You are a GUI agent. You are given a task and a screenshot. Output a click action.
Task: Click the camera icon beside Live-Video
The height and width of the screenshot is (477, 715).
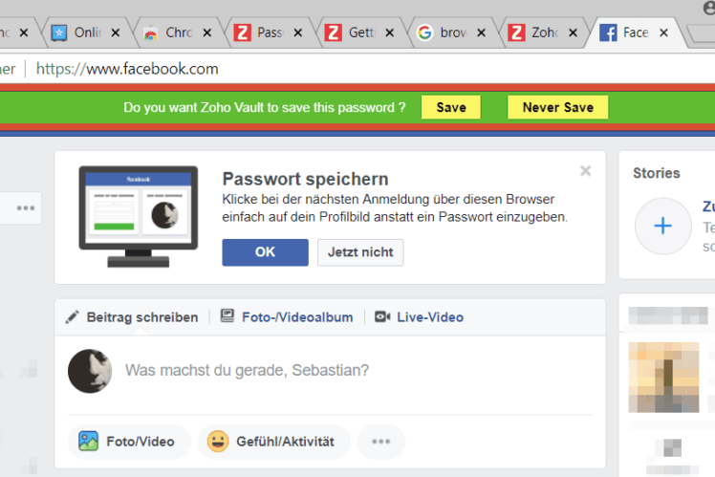(x=382, y=316)
